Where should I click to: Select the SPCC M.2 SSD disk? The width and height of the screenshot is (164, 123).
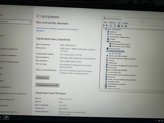click(x=116, y=53)
